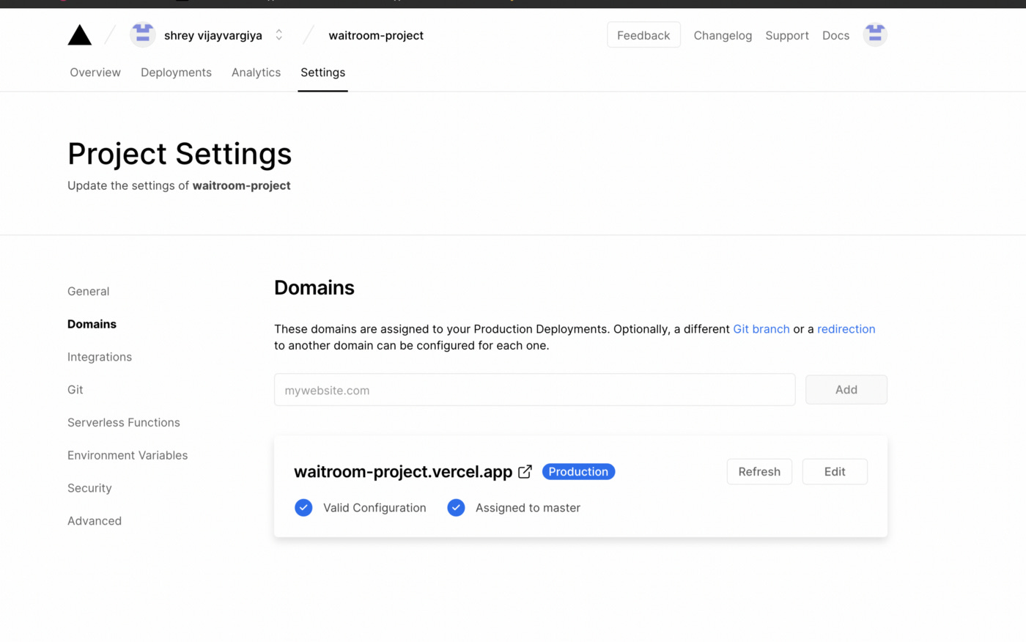Click the Refresh domain button

[x=759, y=472]
